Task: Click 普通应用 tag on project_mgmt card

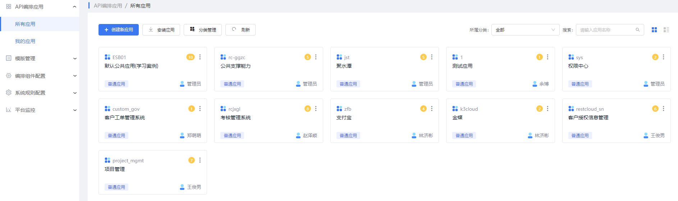Action: tap(116, 187)
